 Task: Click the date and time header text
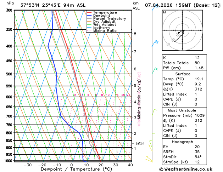[x=182, y=5]
